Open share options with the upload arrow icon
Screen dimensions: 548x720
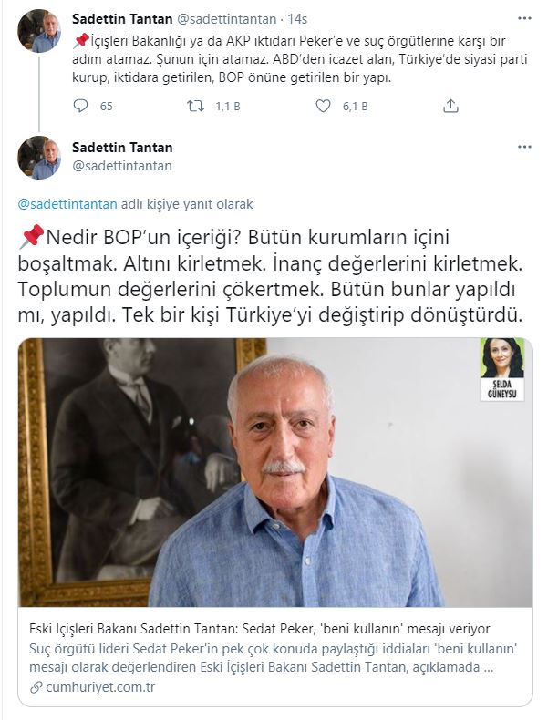click(450, 106)
